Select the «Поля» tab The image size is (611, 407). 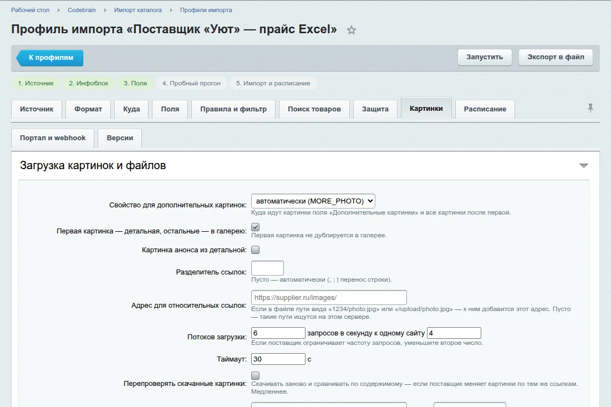(x=170, y=109)
